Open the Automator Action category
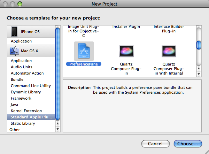Viewport: 209px width, 154px height. [x=27, y=73]
